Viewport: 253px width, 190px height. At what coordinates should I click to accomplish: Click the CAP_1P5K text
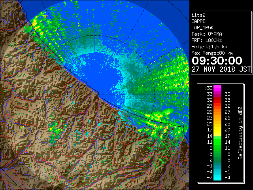202,28
